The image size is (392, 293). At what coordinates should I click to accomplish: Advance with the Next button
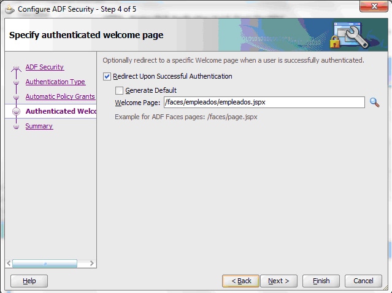279,281
